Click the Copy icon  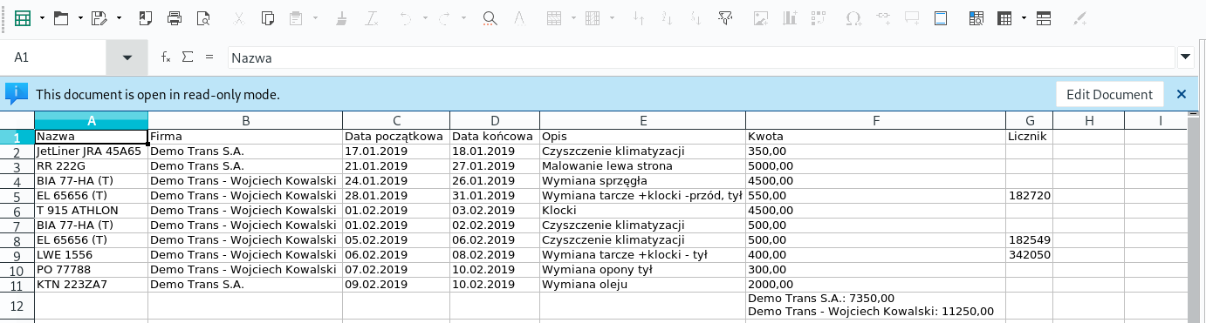click(269, 17)
